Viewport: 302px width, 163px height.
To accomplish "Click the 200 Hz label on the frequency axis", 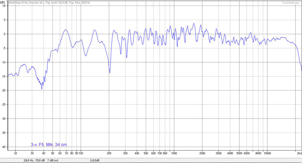I will 109,153.
